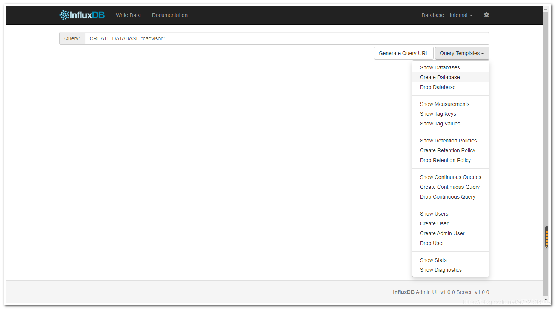555x309 pixels.
Task: Choose Drop Database template
Action: pos(450,87)
